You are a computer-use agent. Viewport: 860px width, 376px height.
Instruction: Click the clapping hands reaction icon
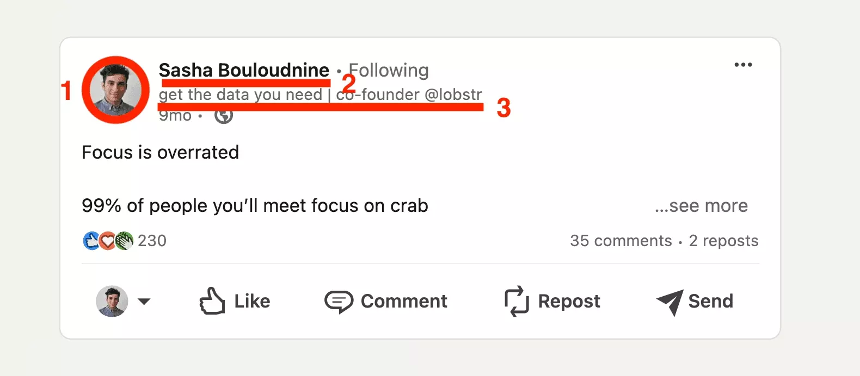click(124, 241)
